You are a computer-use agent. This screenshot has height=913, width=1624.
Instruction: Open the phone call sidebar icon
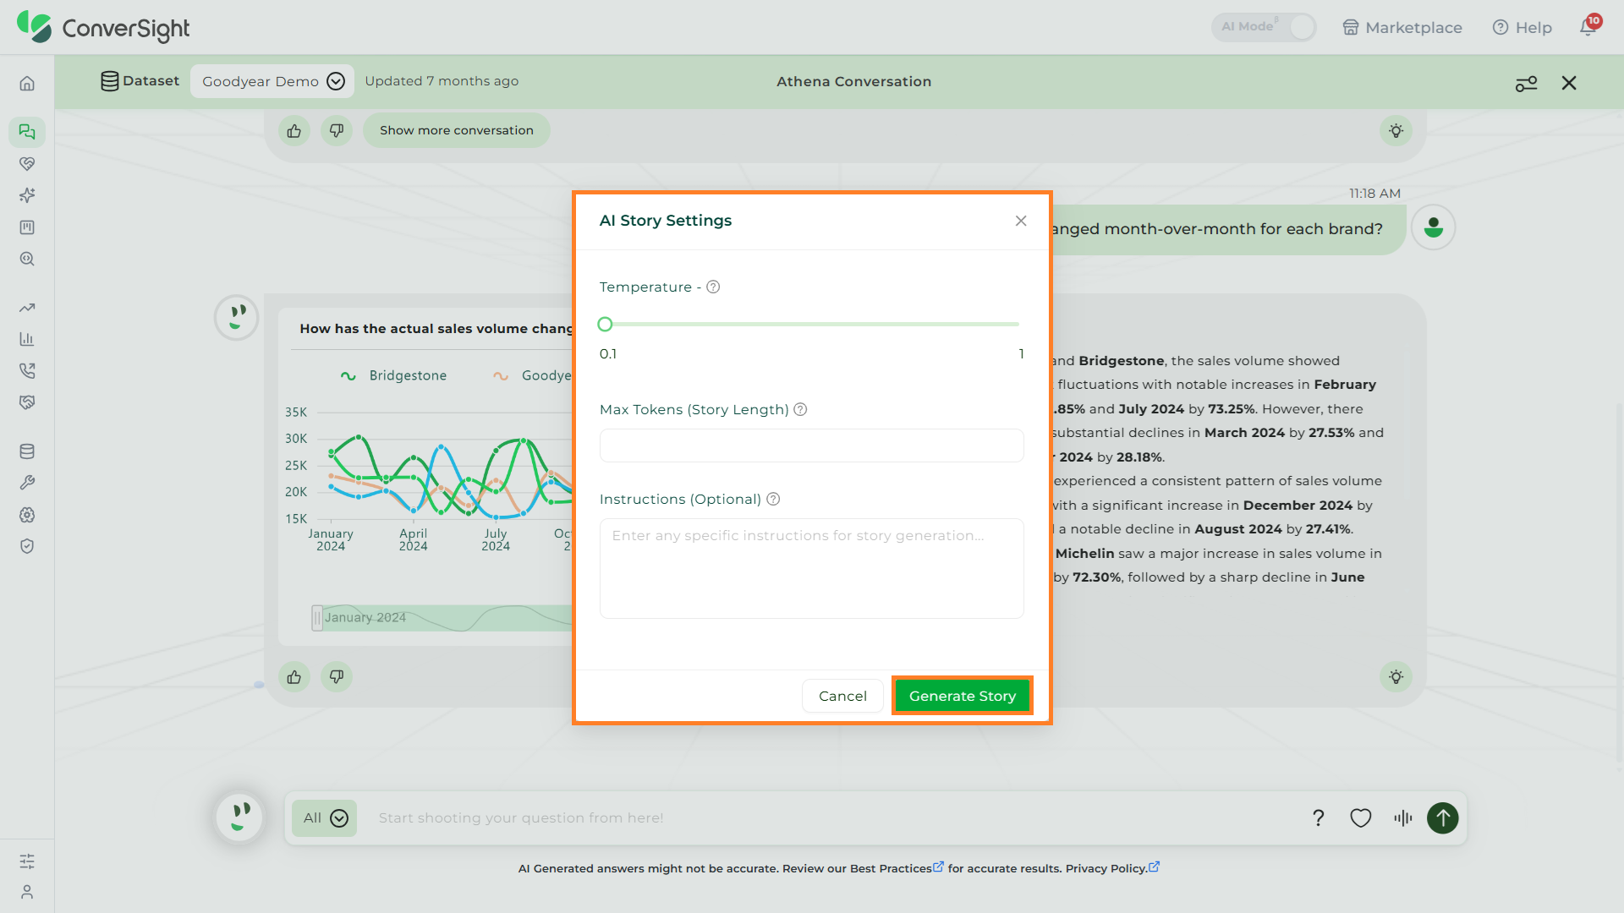pos(27,370)
